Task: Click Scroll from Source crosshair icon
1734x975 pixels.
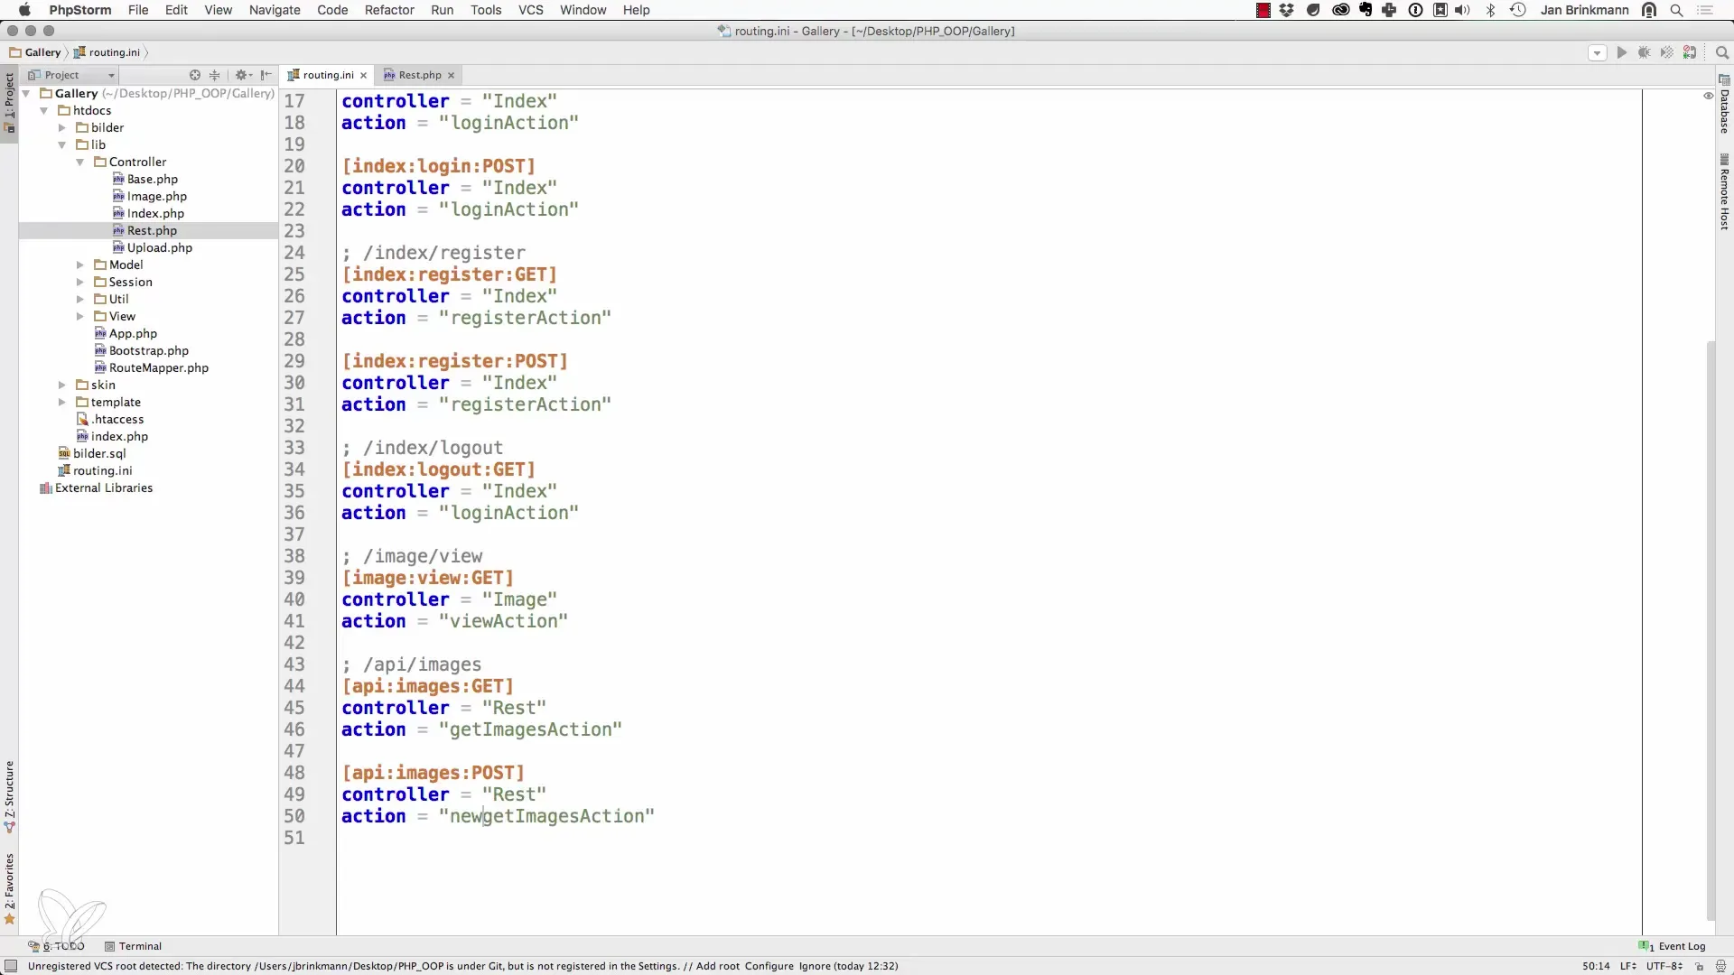Action: pos(194,75)
